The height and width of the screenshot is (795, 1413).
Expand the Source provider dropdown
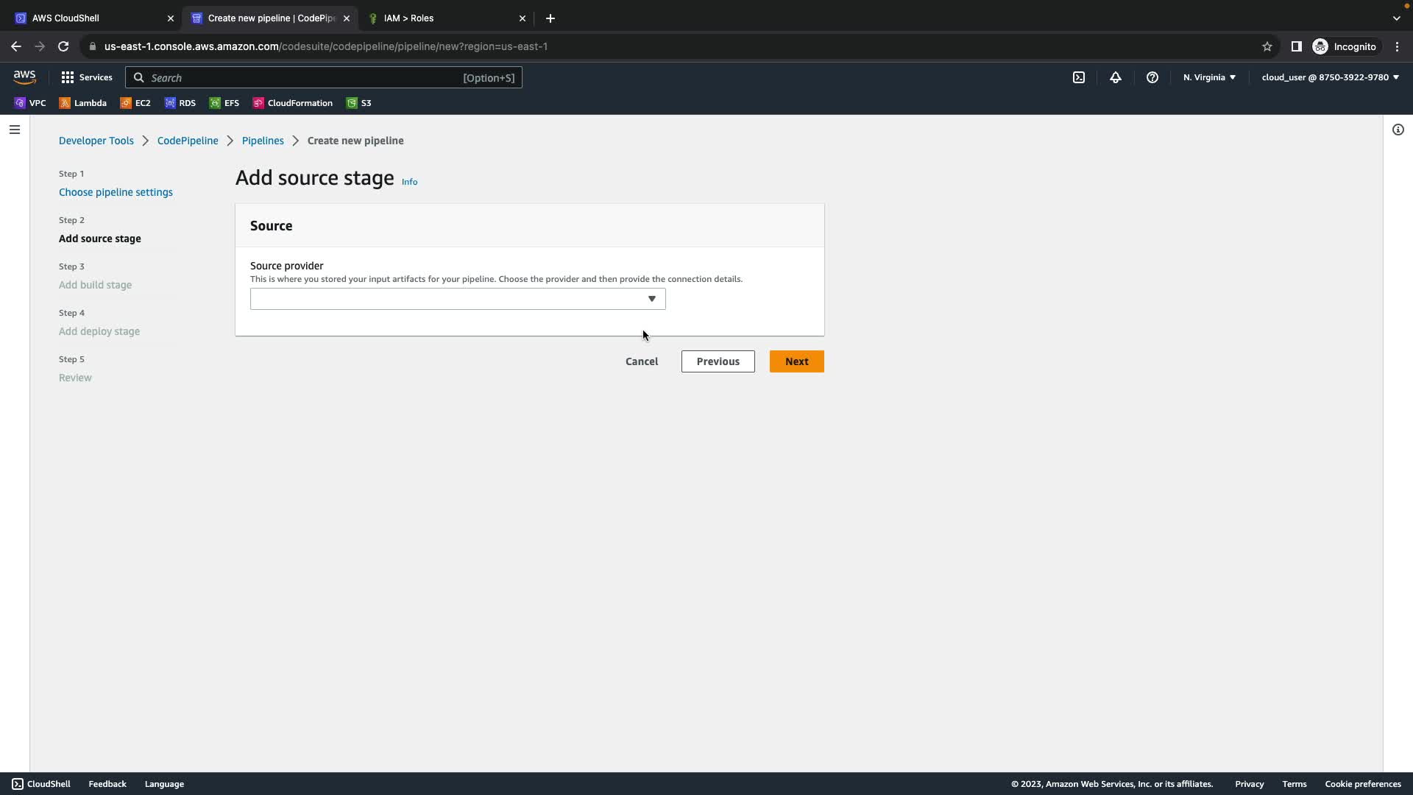tap(458, 299)
